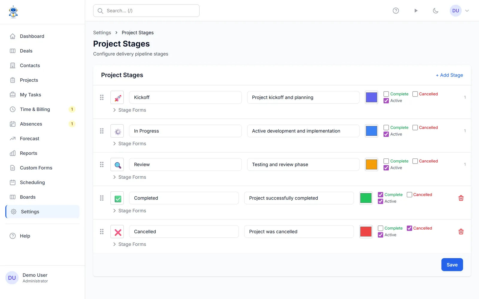This screenshot has width=479, height=299.
Task: Expand Stage Forms under Kickoff
Action: 129,110
